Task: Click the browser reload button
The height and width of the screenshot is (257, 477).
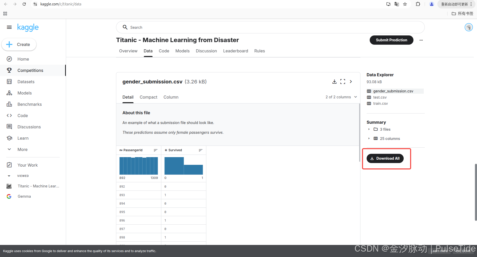Action: coord(24,4)
